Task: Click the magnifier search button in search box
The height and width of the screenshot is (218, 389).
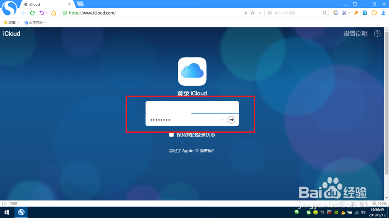Action: click(x=324, y=13)
